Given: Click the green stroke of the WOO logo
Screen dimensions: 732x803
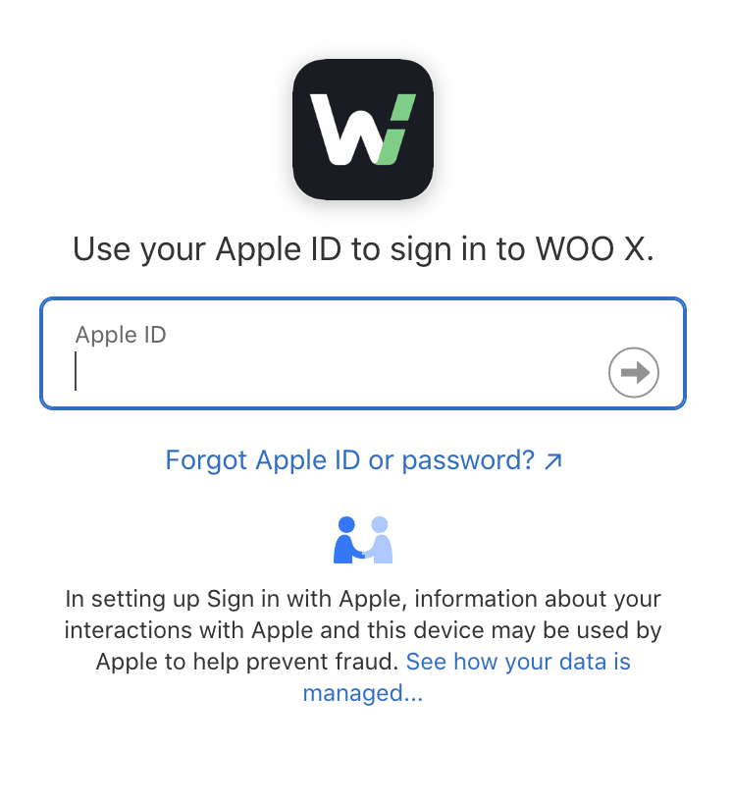Looking at the screenshot, I should coord(395,130).
